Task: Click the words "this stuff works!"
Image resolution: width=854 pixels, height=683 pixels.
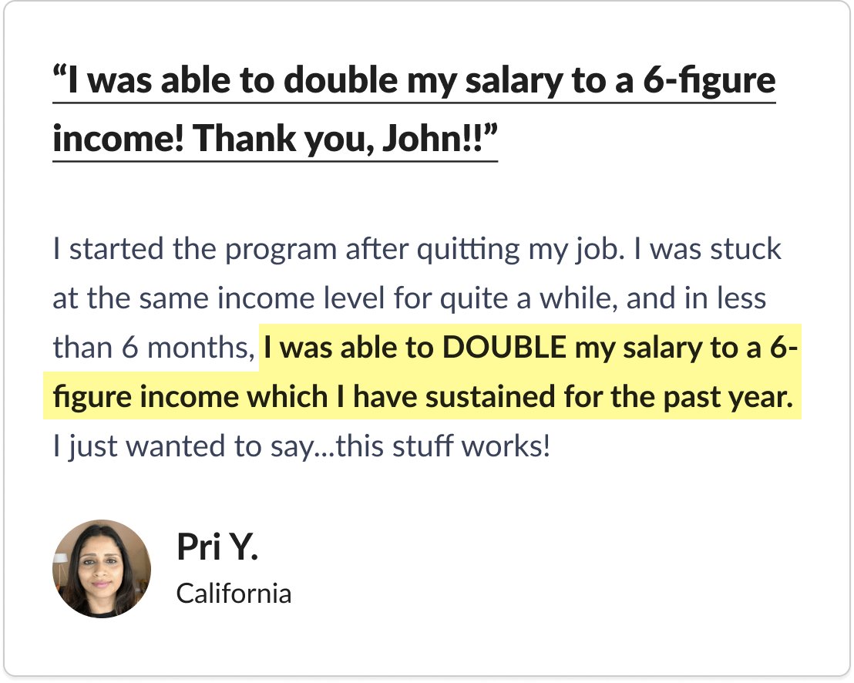Action: coord(443,446)
